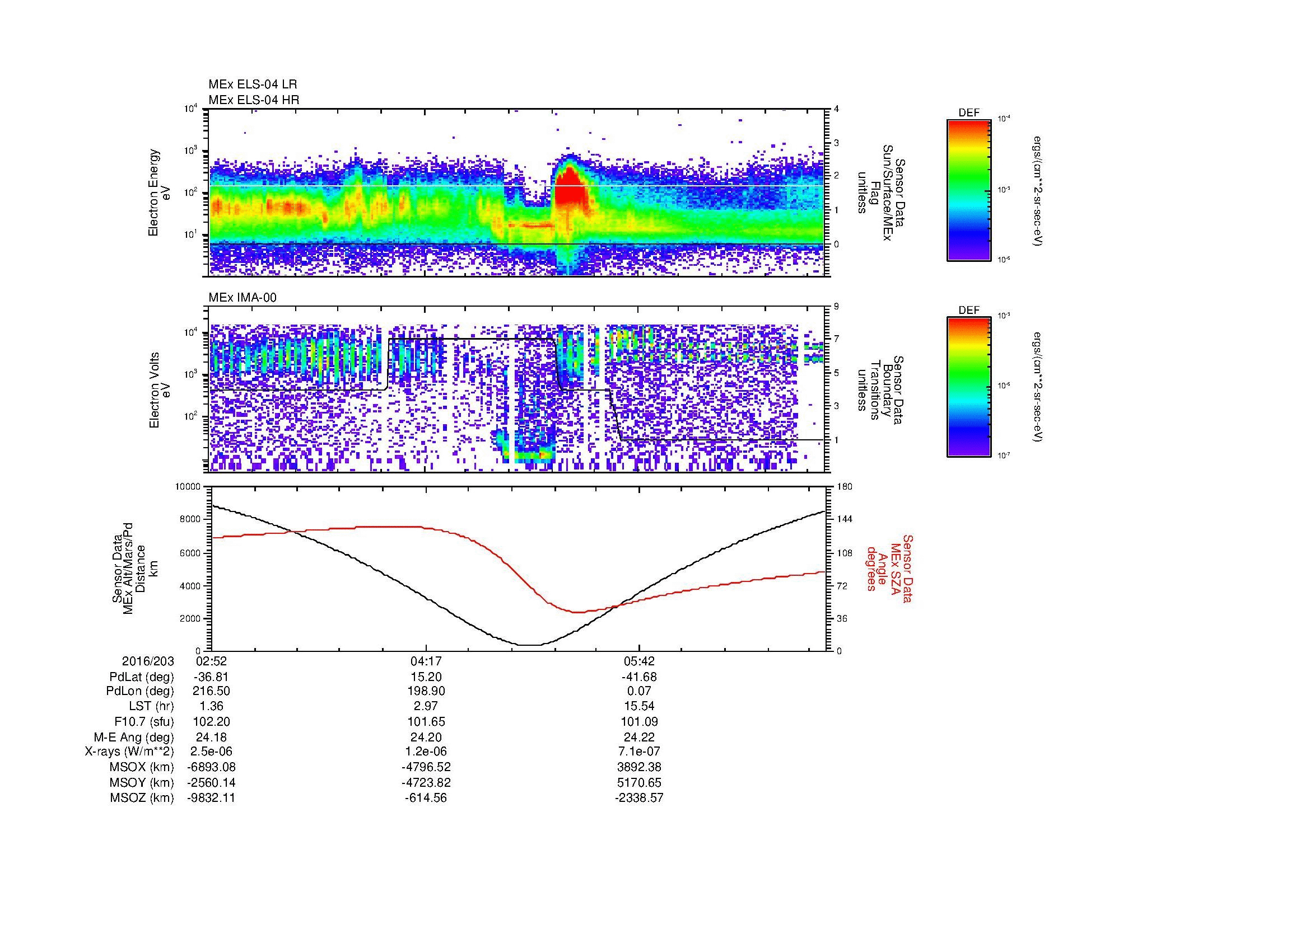Click the red SZA curve minimum in bottom plot
The image size is (1310, 925).
pyautogui.click(x=577, y=612)
